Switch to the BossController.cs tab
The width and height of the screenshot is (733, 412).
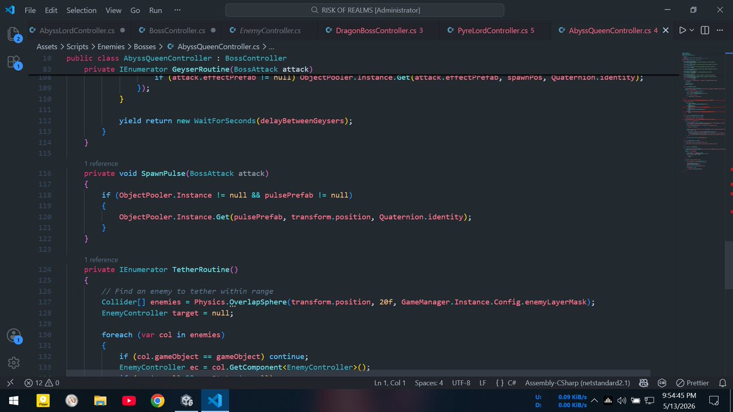[177, 31]
